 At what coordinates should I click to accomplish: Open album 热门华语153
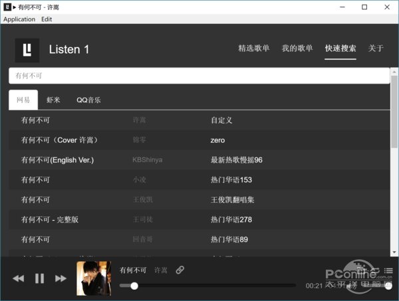(x=231, y=179)
